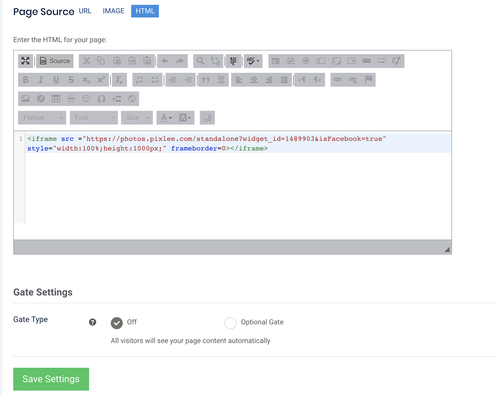Open the Find tool
The image size is (496, 396).
(200, 61)
